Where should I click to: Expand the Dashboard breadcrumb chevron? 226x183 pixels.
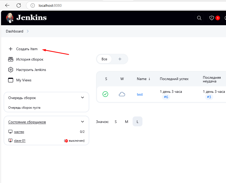tap(28, 31)
